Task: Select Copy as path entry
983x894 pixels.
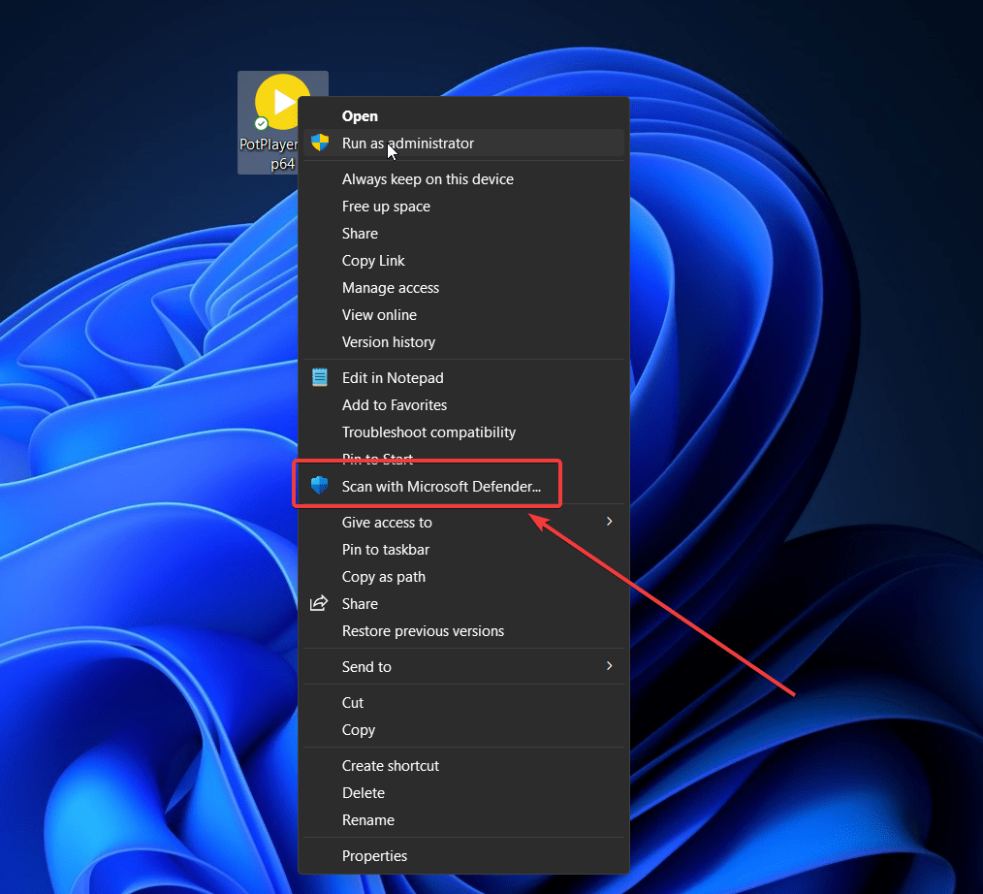Action: click(383, 576)
